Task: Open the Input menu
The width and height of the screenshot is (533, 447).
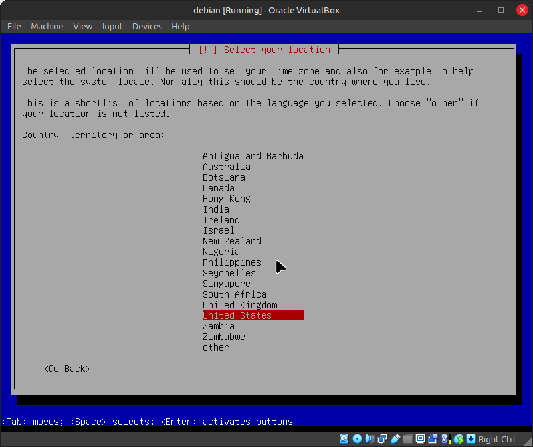Action: pos(112,26)
